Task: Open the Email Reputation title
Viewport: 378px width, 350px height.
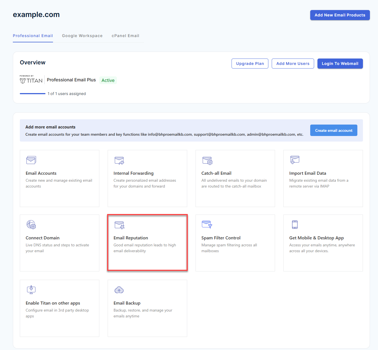Action: 131,238
